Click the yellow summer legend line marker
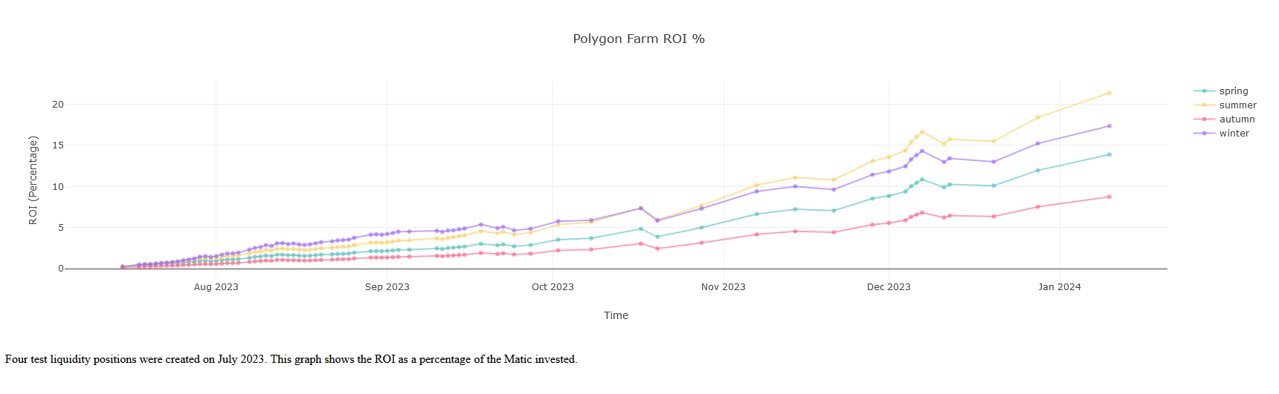Viewport: 1279px width, 394px height. (x=1204, y=105)
